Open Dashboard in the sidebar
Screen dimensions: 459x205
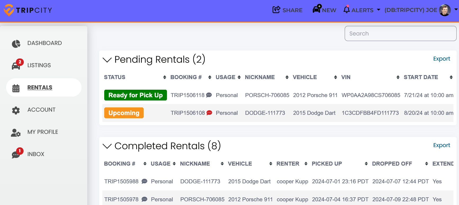point(44,43)
